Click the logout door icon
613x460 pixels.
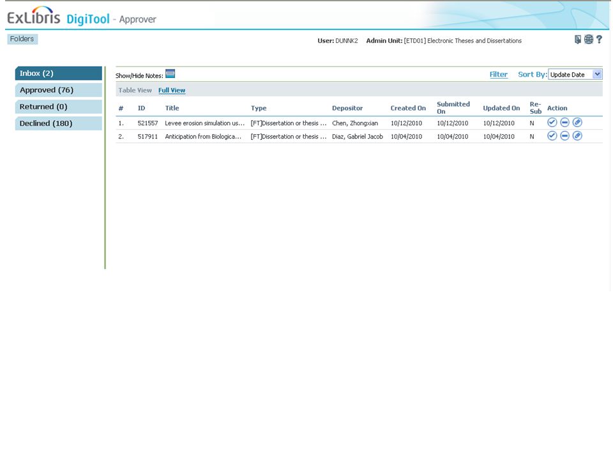577,39
